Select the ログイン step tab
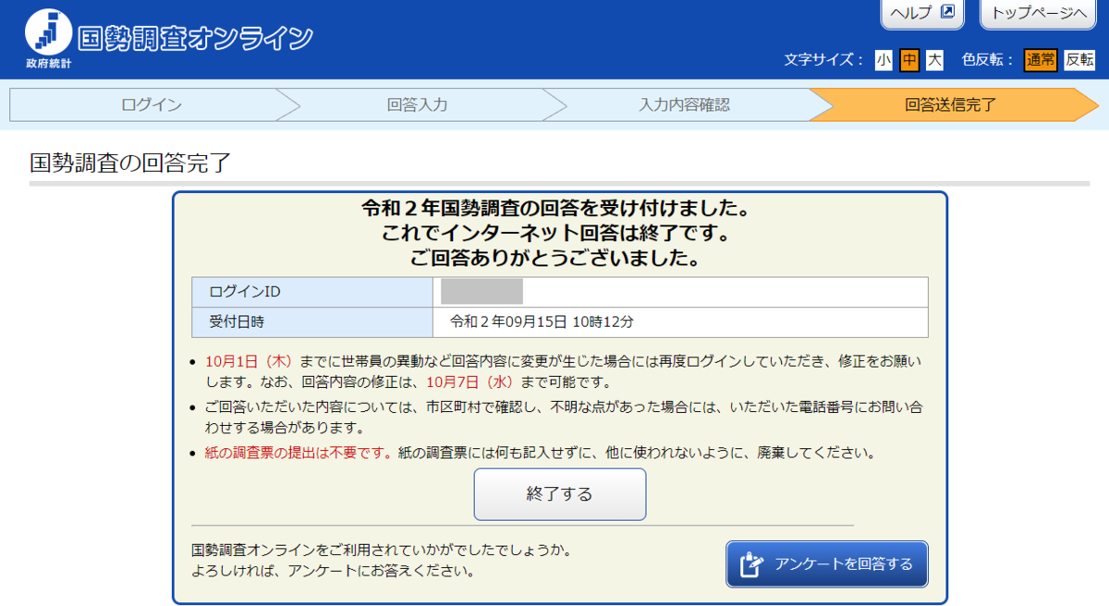This screenshot has height=606, width=1109. [x=152, y=104]
